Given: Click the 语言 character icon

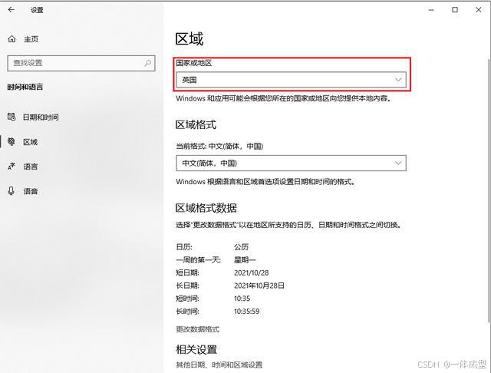Looking at the screenshot, I should pos(12,167).
